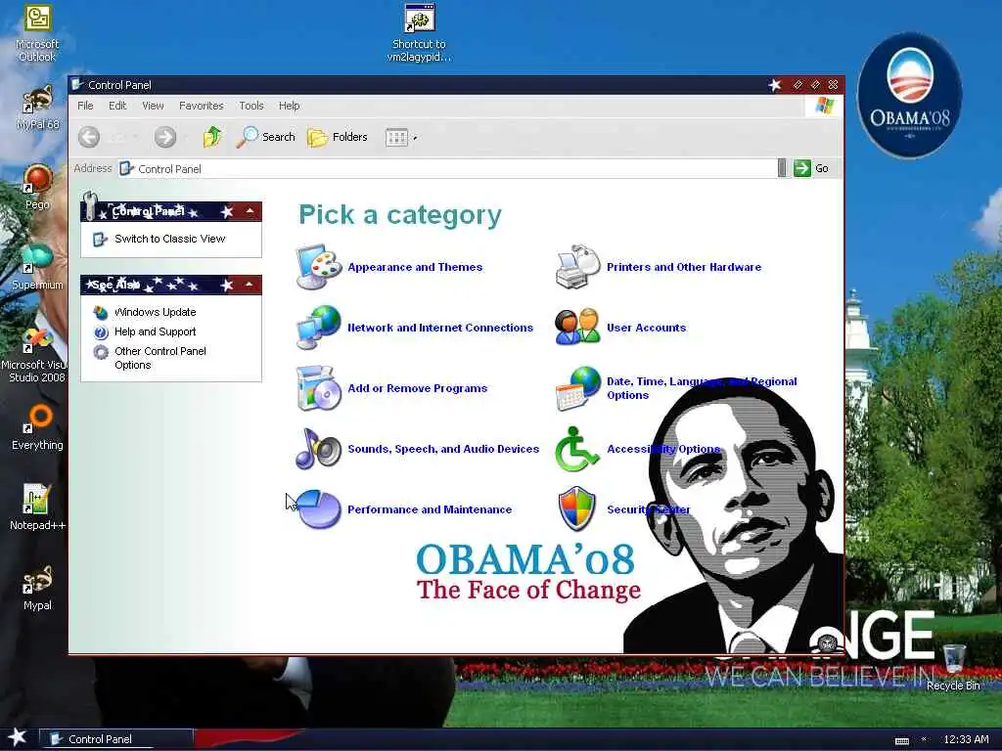Click Appearance and Themes text link
This screenshot has height=751, width=1002.
click(415, 267)
